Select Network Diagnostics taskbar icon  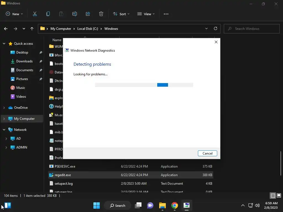click(x=187, y=205)
